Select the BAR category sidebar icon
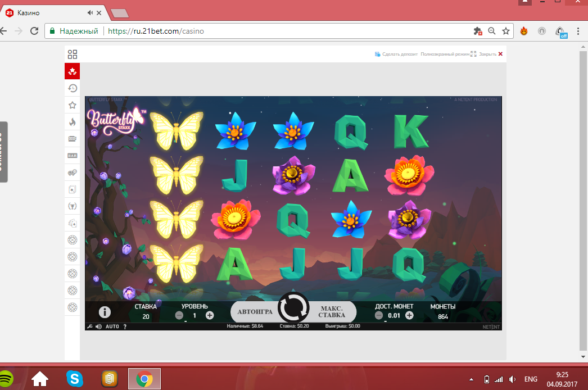Screen dimensions: 588x390 [73, 156]
